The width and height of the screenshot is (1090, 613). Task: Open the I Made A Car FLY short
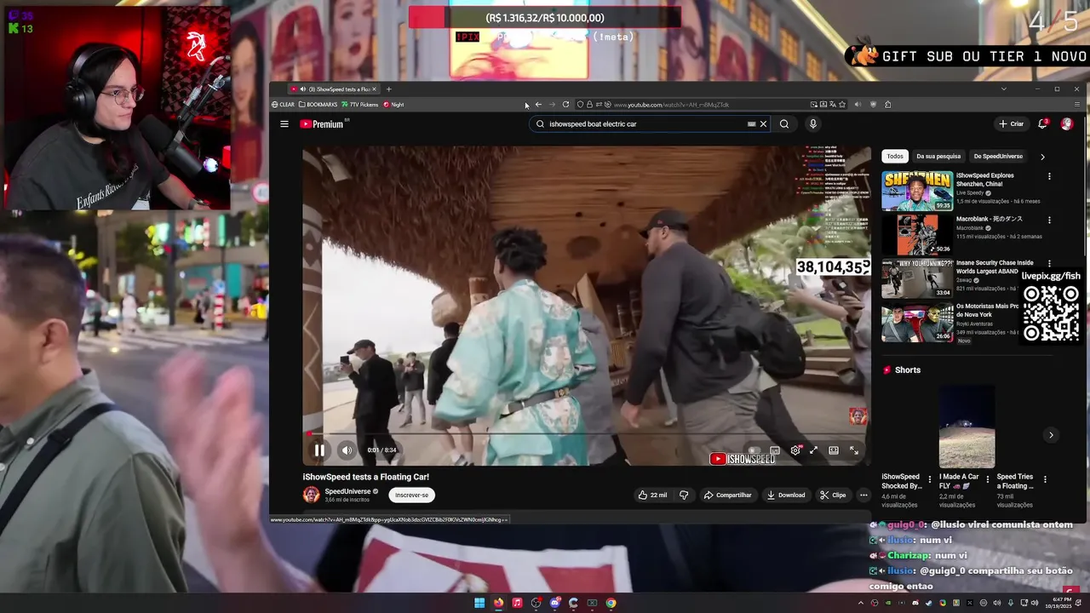(967, 427)
